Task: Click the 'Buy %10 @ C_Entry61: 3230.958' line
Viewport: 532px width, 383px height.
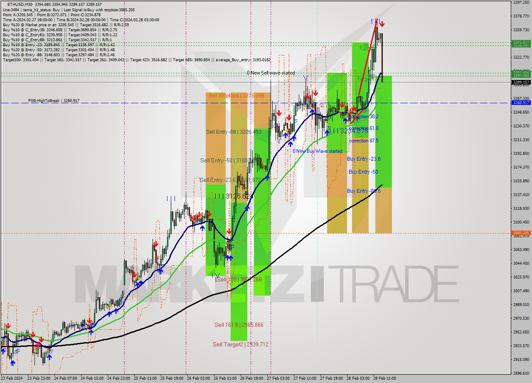Action: tap(60, 35)
